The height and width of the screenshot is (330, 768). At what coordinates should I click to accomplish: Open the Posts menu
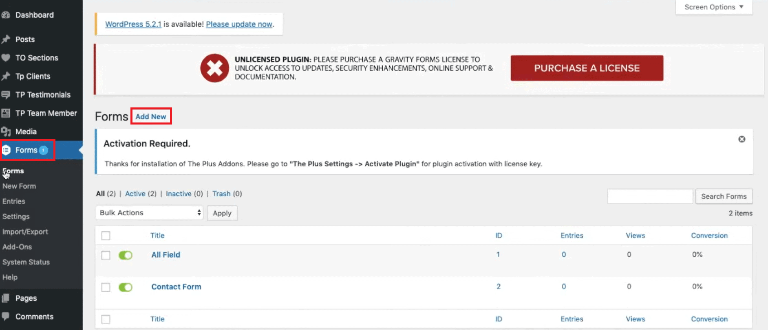25,39
